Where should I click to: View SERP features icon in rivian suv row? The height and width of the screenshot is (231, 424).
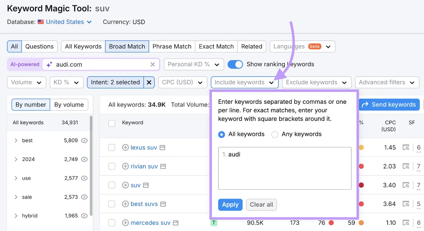tap(406, 166)
